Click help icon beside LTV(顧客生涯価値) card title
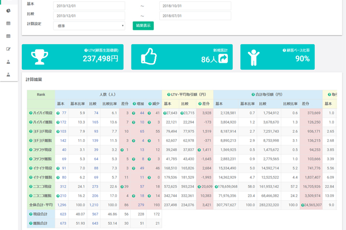346x230 pixels. click(85, 51)
